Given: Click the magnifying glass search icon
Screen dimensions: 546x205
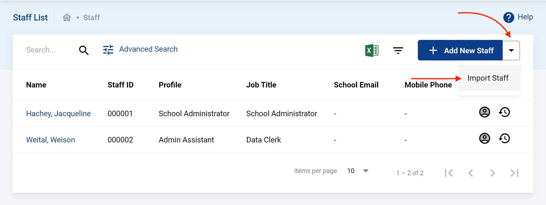Looking at the screenshot, I should [x=84, y=50].
